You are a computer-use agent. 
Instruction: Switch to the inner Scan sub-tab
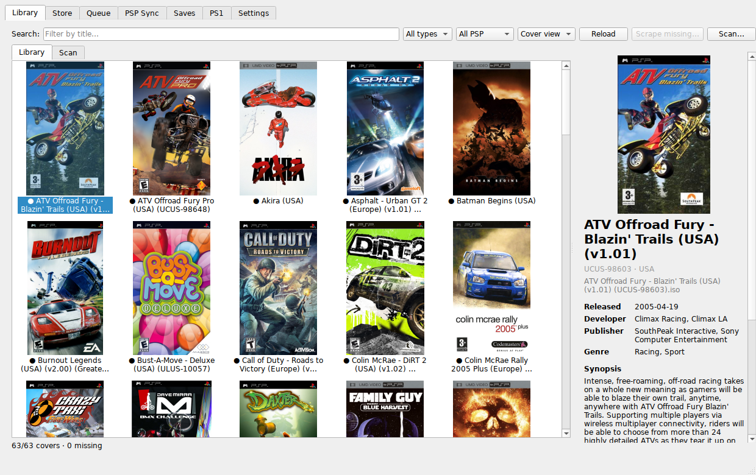click(68, 52)
